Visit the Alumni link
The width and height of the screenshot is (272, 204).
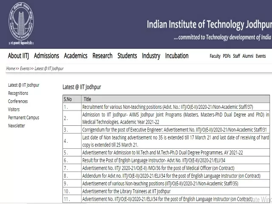pyautogui.click(x=248, y=56)
